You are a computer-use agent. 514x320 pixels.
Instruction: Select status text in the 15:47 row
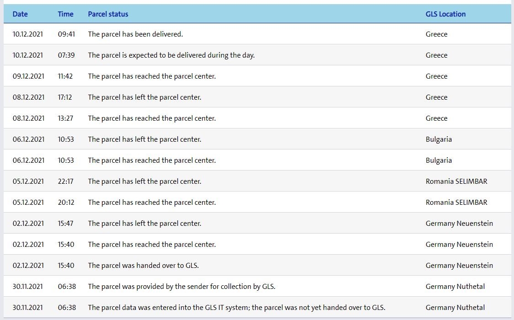pyautogui.click(x=145, y=224)
